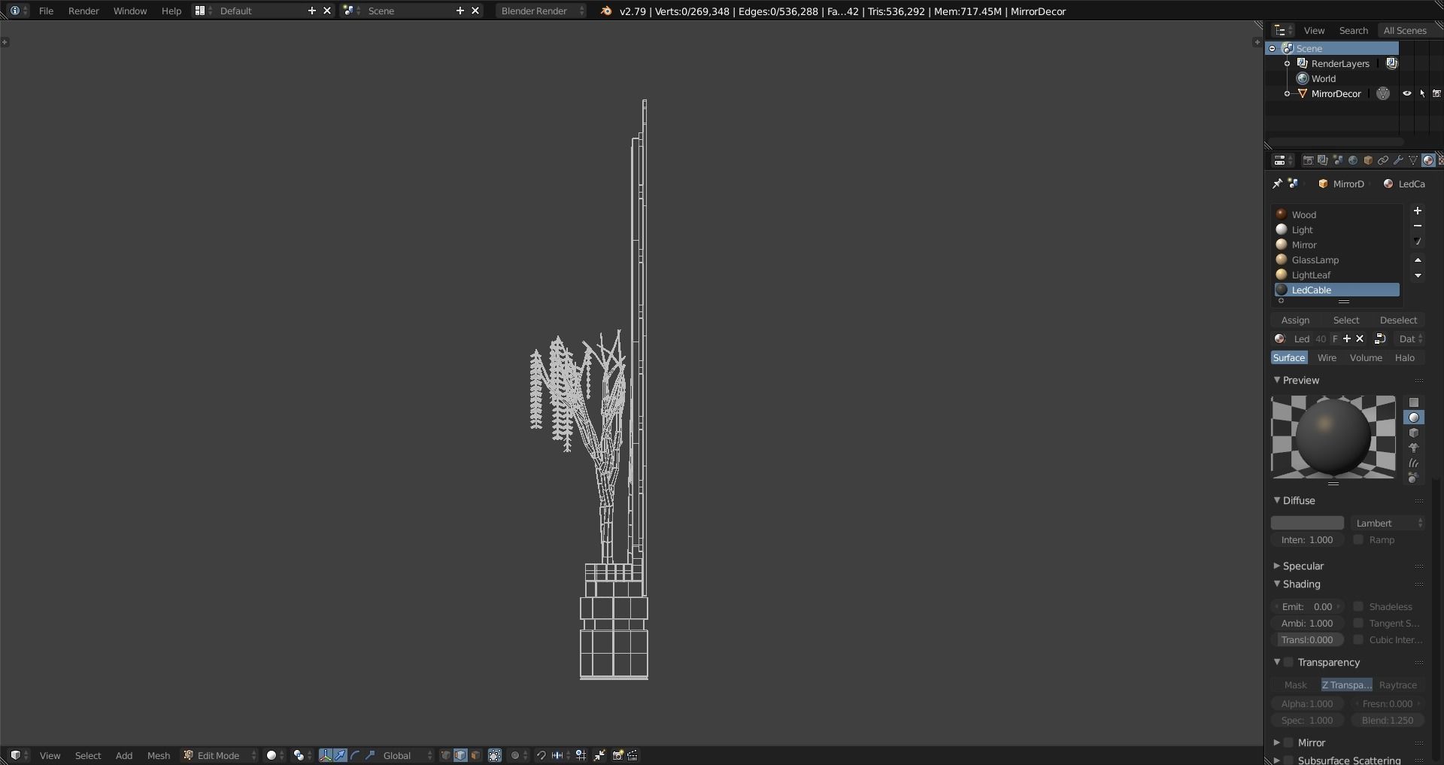The image size is (1444, 765).
Task: Toggle MirrorDecor selectability cursor icon
Action: (x=1422, y=93)
